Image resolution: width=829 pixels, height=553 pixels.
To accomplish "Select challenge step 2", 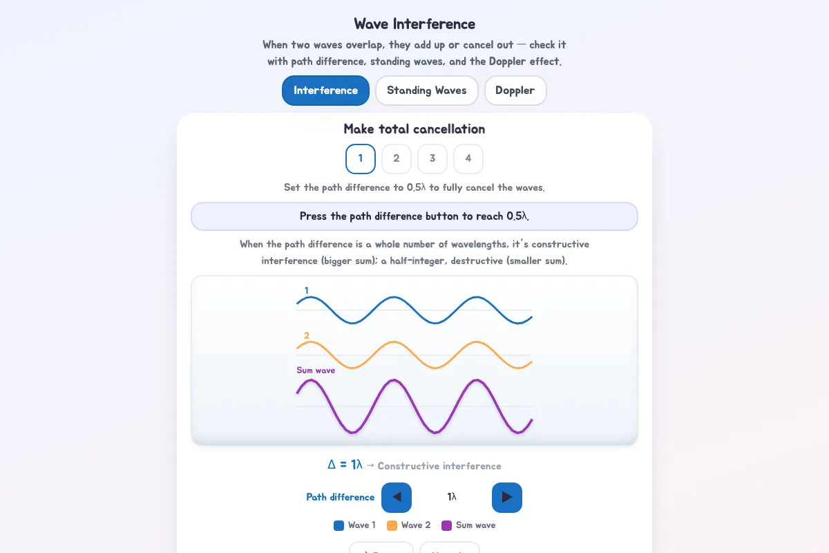I will (x=397, y=159).
